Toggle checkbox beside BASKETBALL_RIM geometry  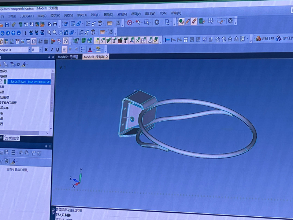pyautogui.click(x=1, y=81)
